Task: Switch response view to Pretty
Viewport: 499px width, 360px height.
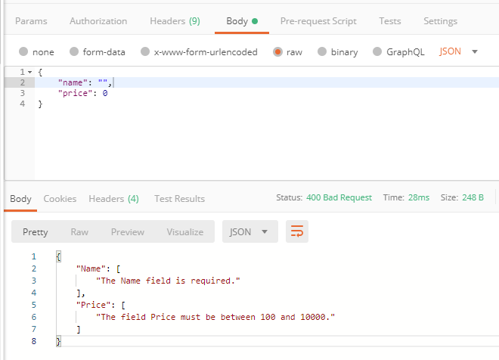Action: tap(36, 231)
